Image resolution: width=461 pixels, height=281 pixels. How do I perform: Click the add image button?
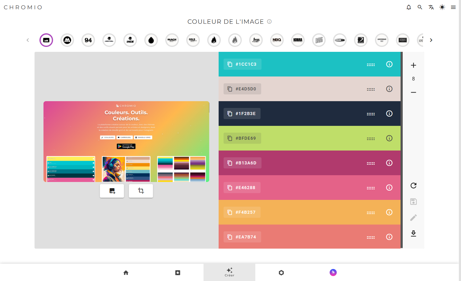tap(112, 191)
